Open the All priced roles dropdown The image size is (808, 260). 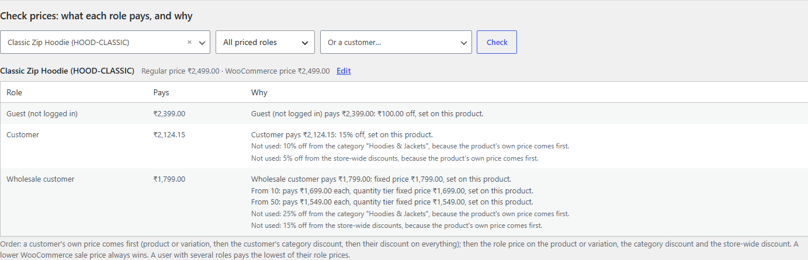pos(265,42)
